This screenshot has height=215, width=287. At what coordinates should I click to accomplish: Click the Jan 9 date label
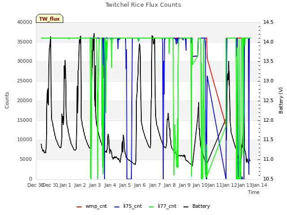click(x=185, y=185)
